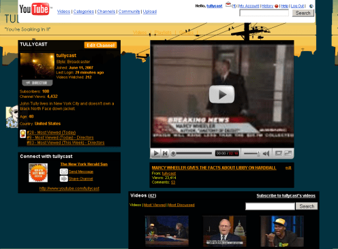Click the Edit Channel button
Viewport: 338px width, 249px height.
(100, 45)
